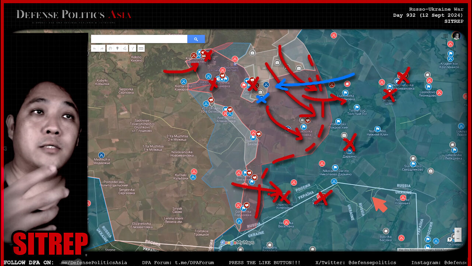Screen dimensions: 472x266
Task: Open blue crossed-swords marker above Komarovka
Action: (x=183, y=81)
